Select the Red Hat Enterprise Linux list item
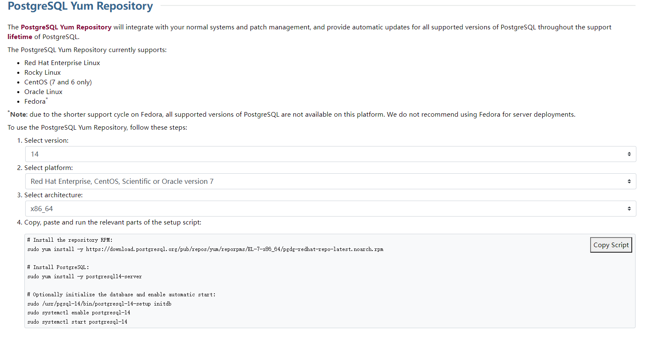649x337 pixels. [62, 63]
